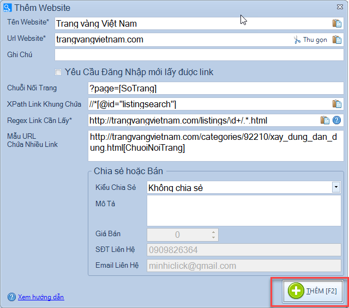Click the Chuỗi Nối Trang field
Screen dimensions: 349x308
[x=216, y=88]
